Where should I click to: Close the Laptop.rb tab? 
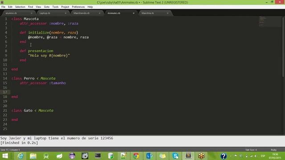(65, 13)
